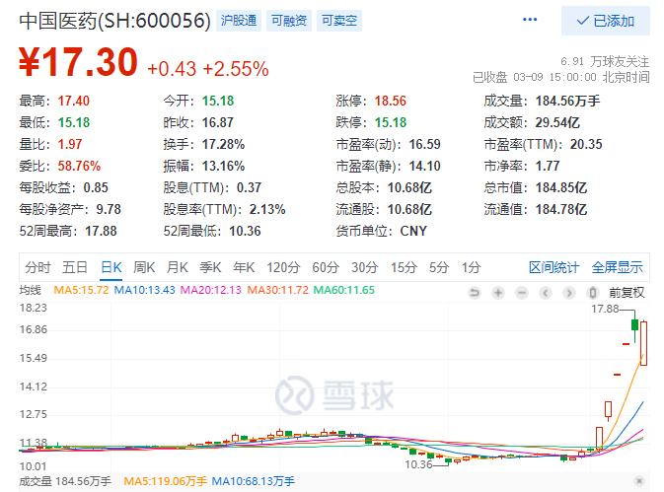Image resolution: width=664 pixels, height=492 pixels.
Task: Click the 涨停 value 18.56
Action: (x=391, y=102)
